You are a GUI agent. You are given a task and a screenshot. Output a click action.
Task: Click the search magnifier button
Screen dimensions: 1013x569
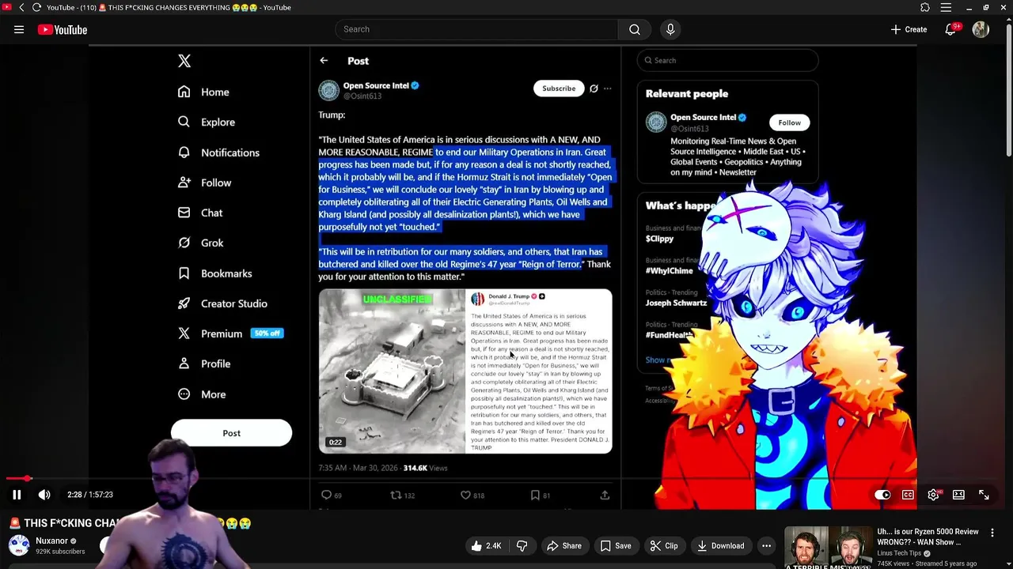tap(634, 29)
